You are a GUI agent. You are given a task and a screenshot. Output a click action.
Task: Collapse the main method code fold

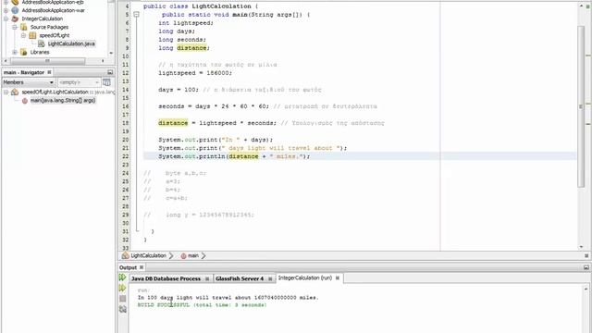coord(136,15)
